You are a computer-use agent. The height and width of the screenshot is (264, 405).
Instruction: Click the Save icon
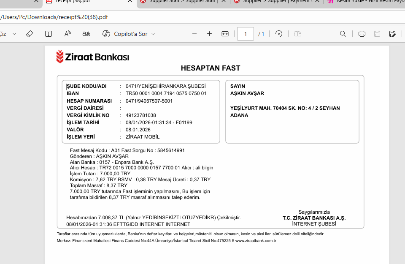377,34
